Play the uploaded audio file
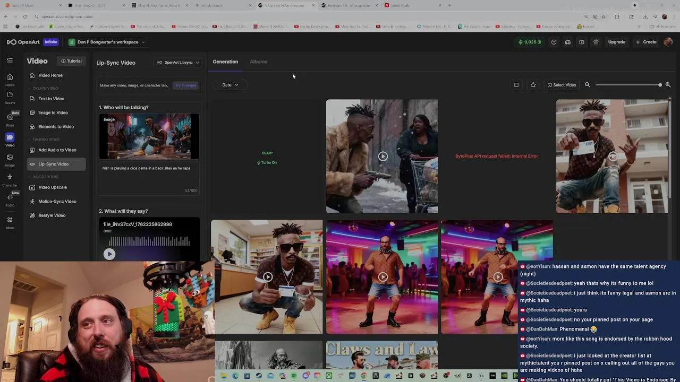Viewport: 680px width, 382px height. [x=109, y=254]
